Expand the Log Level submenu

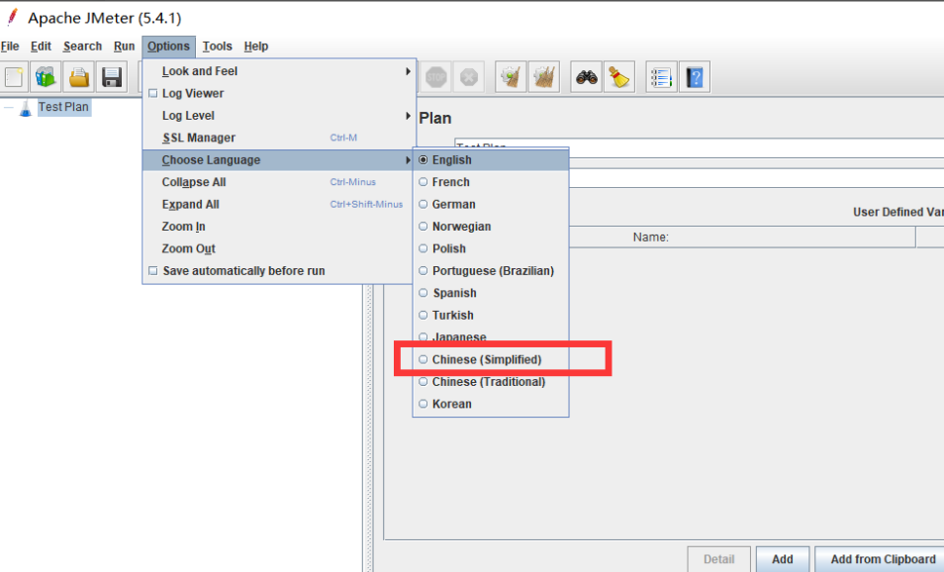point(279,116)
